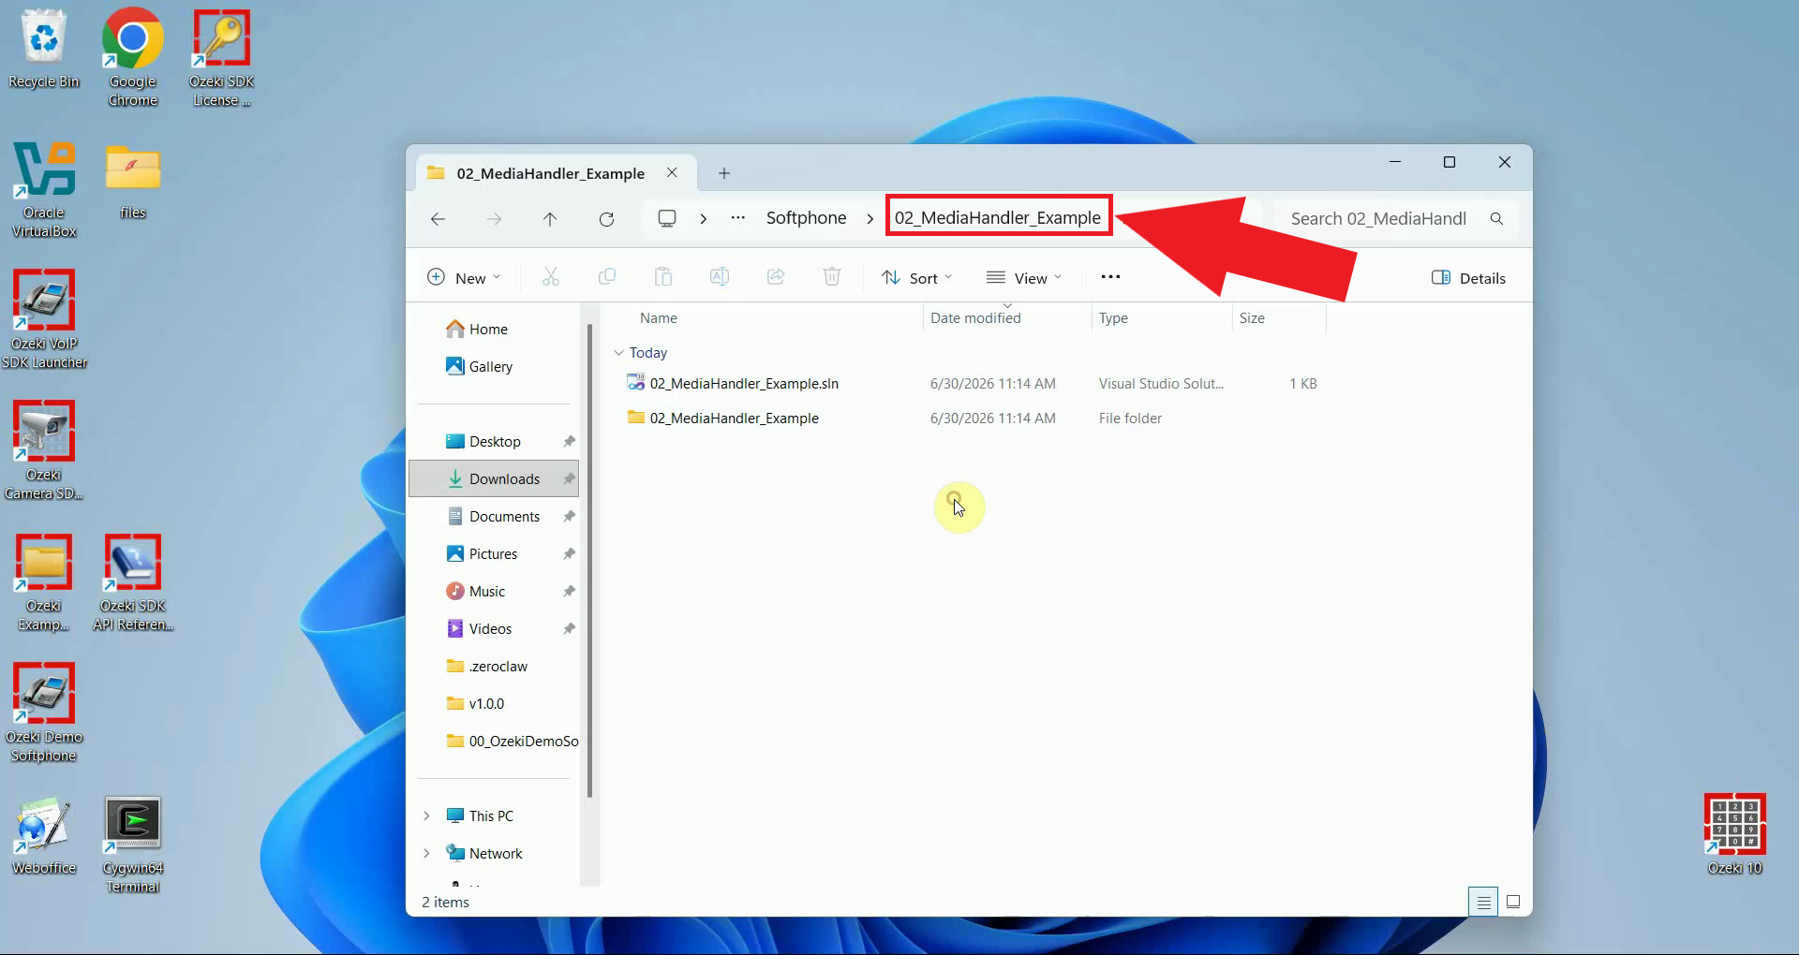Click the Cut scissors icon
The width and height of the screenshot is (1799, 955).
coord(551,277)
